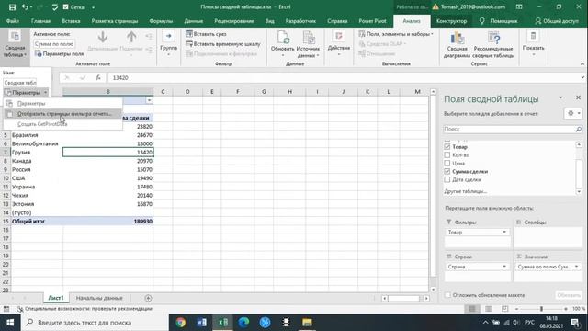This screenshot has height=331, width=588.
Task: Open pivot field pane options arrow
Action: (560, 98)
